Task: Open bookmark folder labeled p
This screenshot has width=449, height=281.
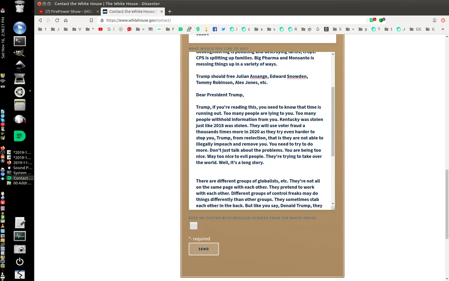Action: click(363, 29)
